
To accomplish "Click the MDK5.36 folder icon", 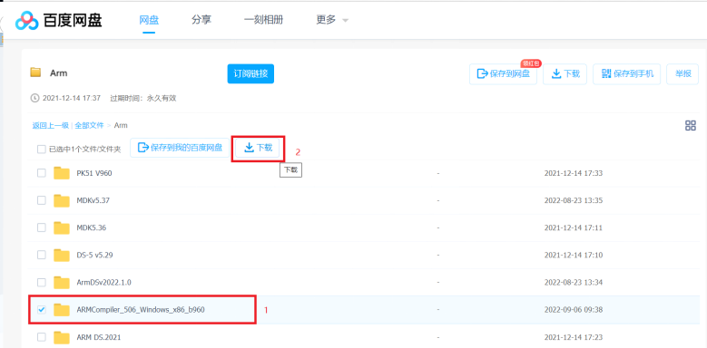I will [62, 227].
